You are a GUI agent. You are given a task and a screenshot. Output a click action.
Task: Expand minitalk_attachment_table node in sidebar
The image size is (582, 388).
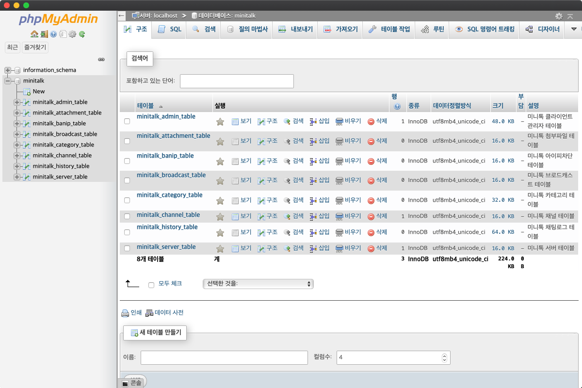pyautogui.click(x=17, y=113)
